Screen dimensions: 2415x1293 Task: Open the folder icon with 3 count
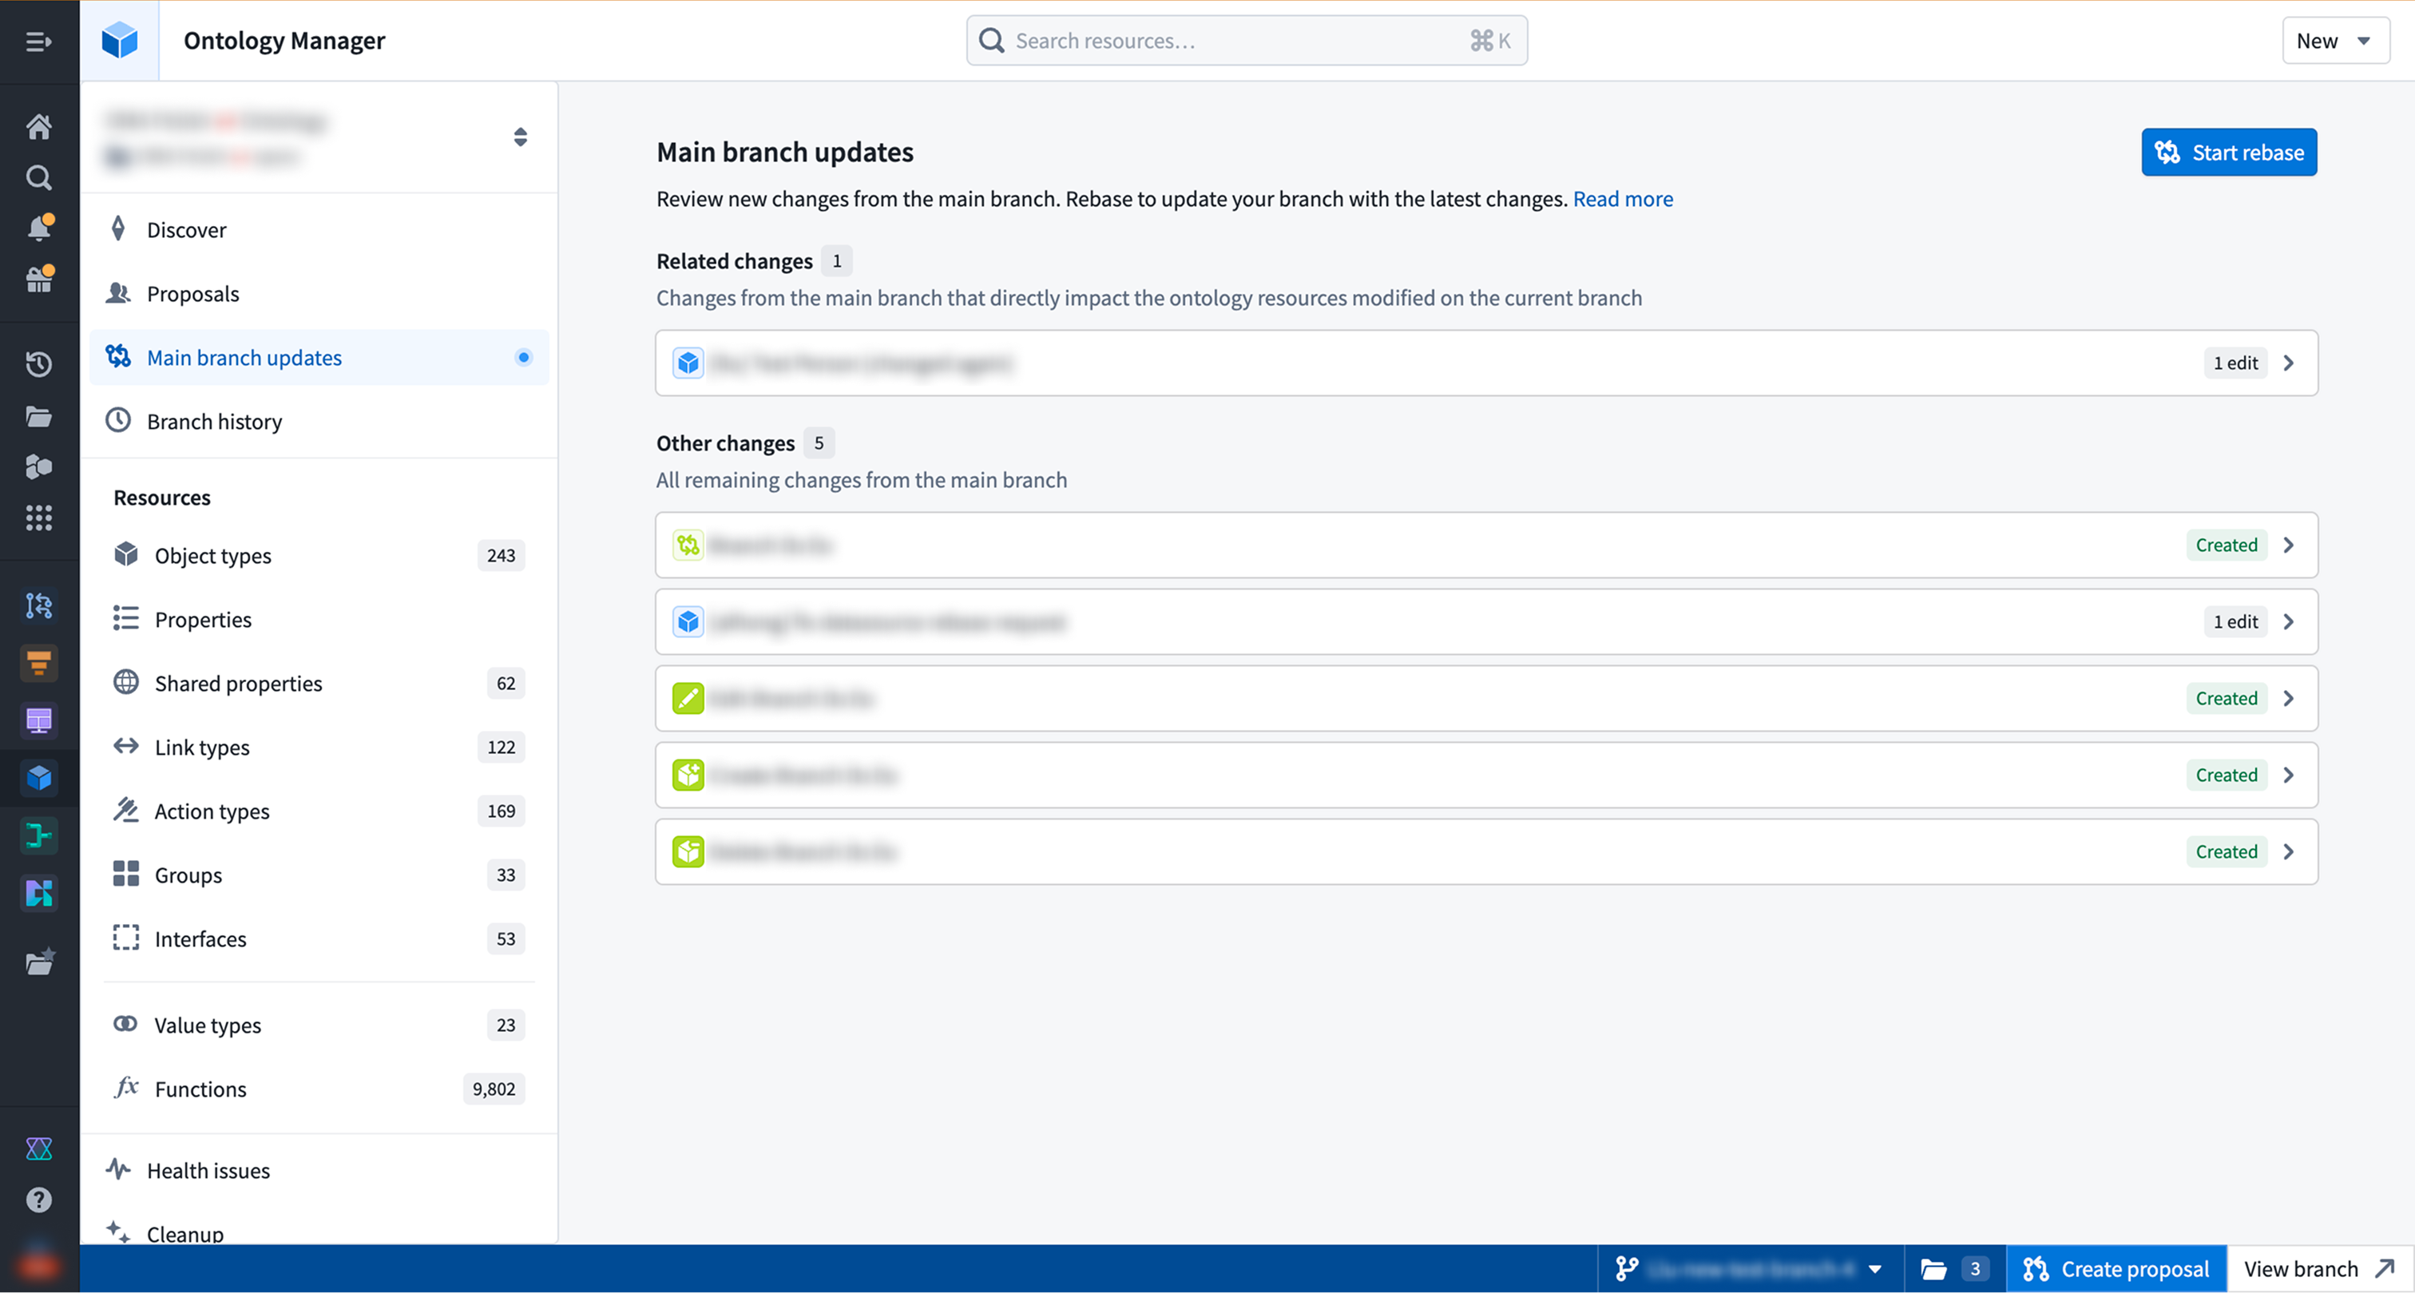1953,1268
